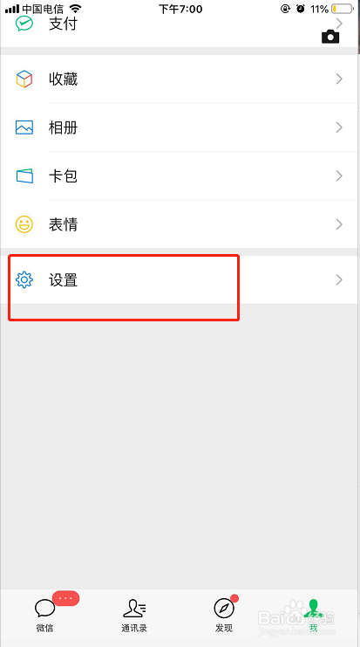
Task: Switch to the 通讯录 contacts tab
Action: tap(134, 615)
